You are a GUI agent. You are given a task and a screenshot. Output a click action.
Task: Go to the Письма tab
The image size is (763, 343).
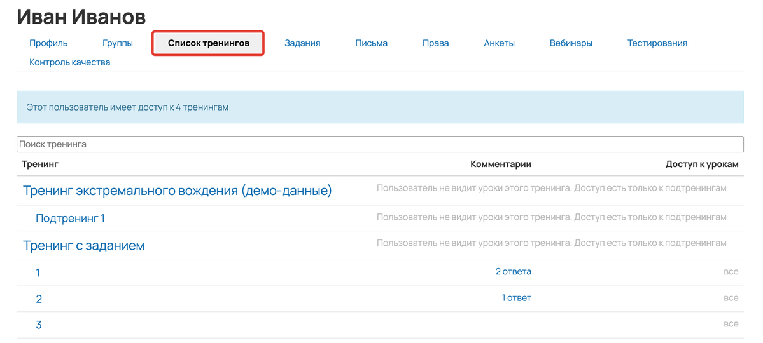point(371,43)
